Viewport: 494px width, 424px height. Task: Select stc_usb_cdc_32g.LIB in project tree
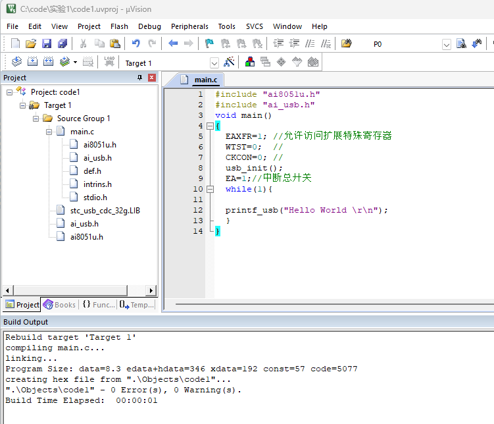click(x=105, y=211)
